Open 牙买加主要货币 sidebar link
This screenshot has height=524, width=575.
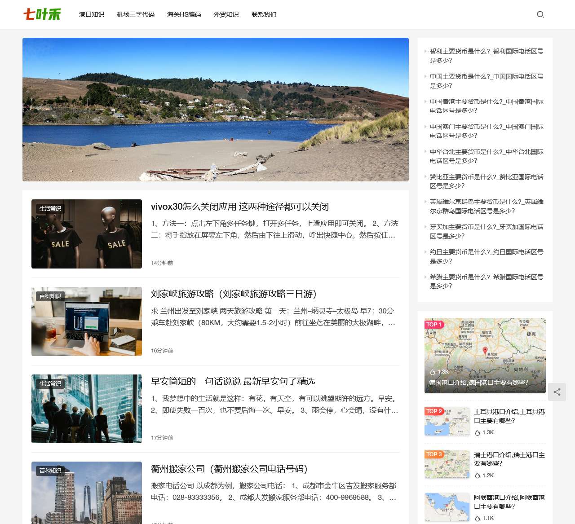487,231
